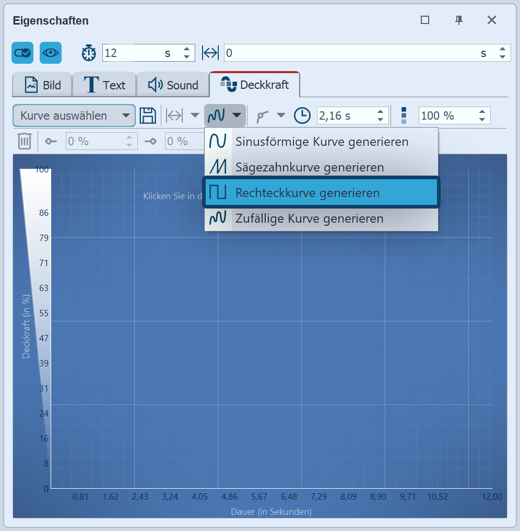Switch to the Sound tab
Viewport: 520px width, 531px height.
pyautogui.click(x=173, y=85)
